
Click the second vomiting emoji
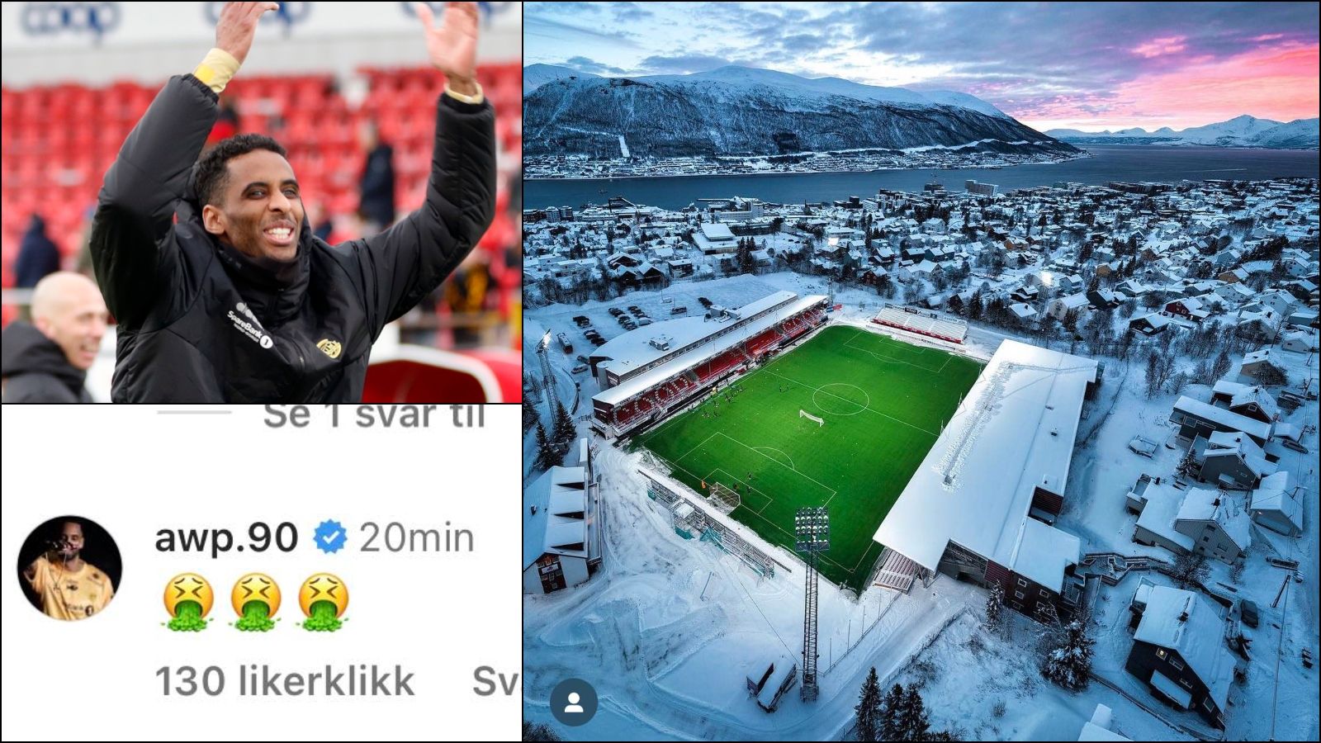[x=256, y=603]
